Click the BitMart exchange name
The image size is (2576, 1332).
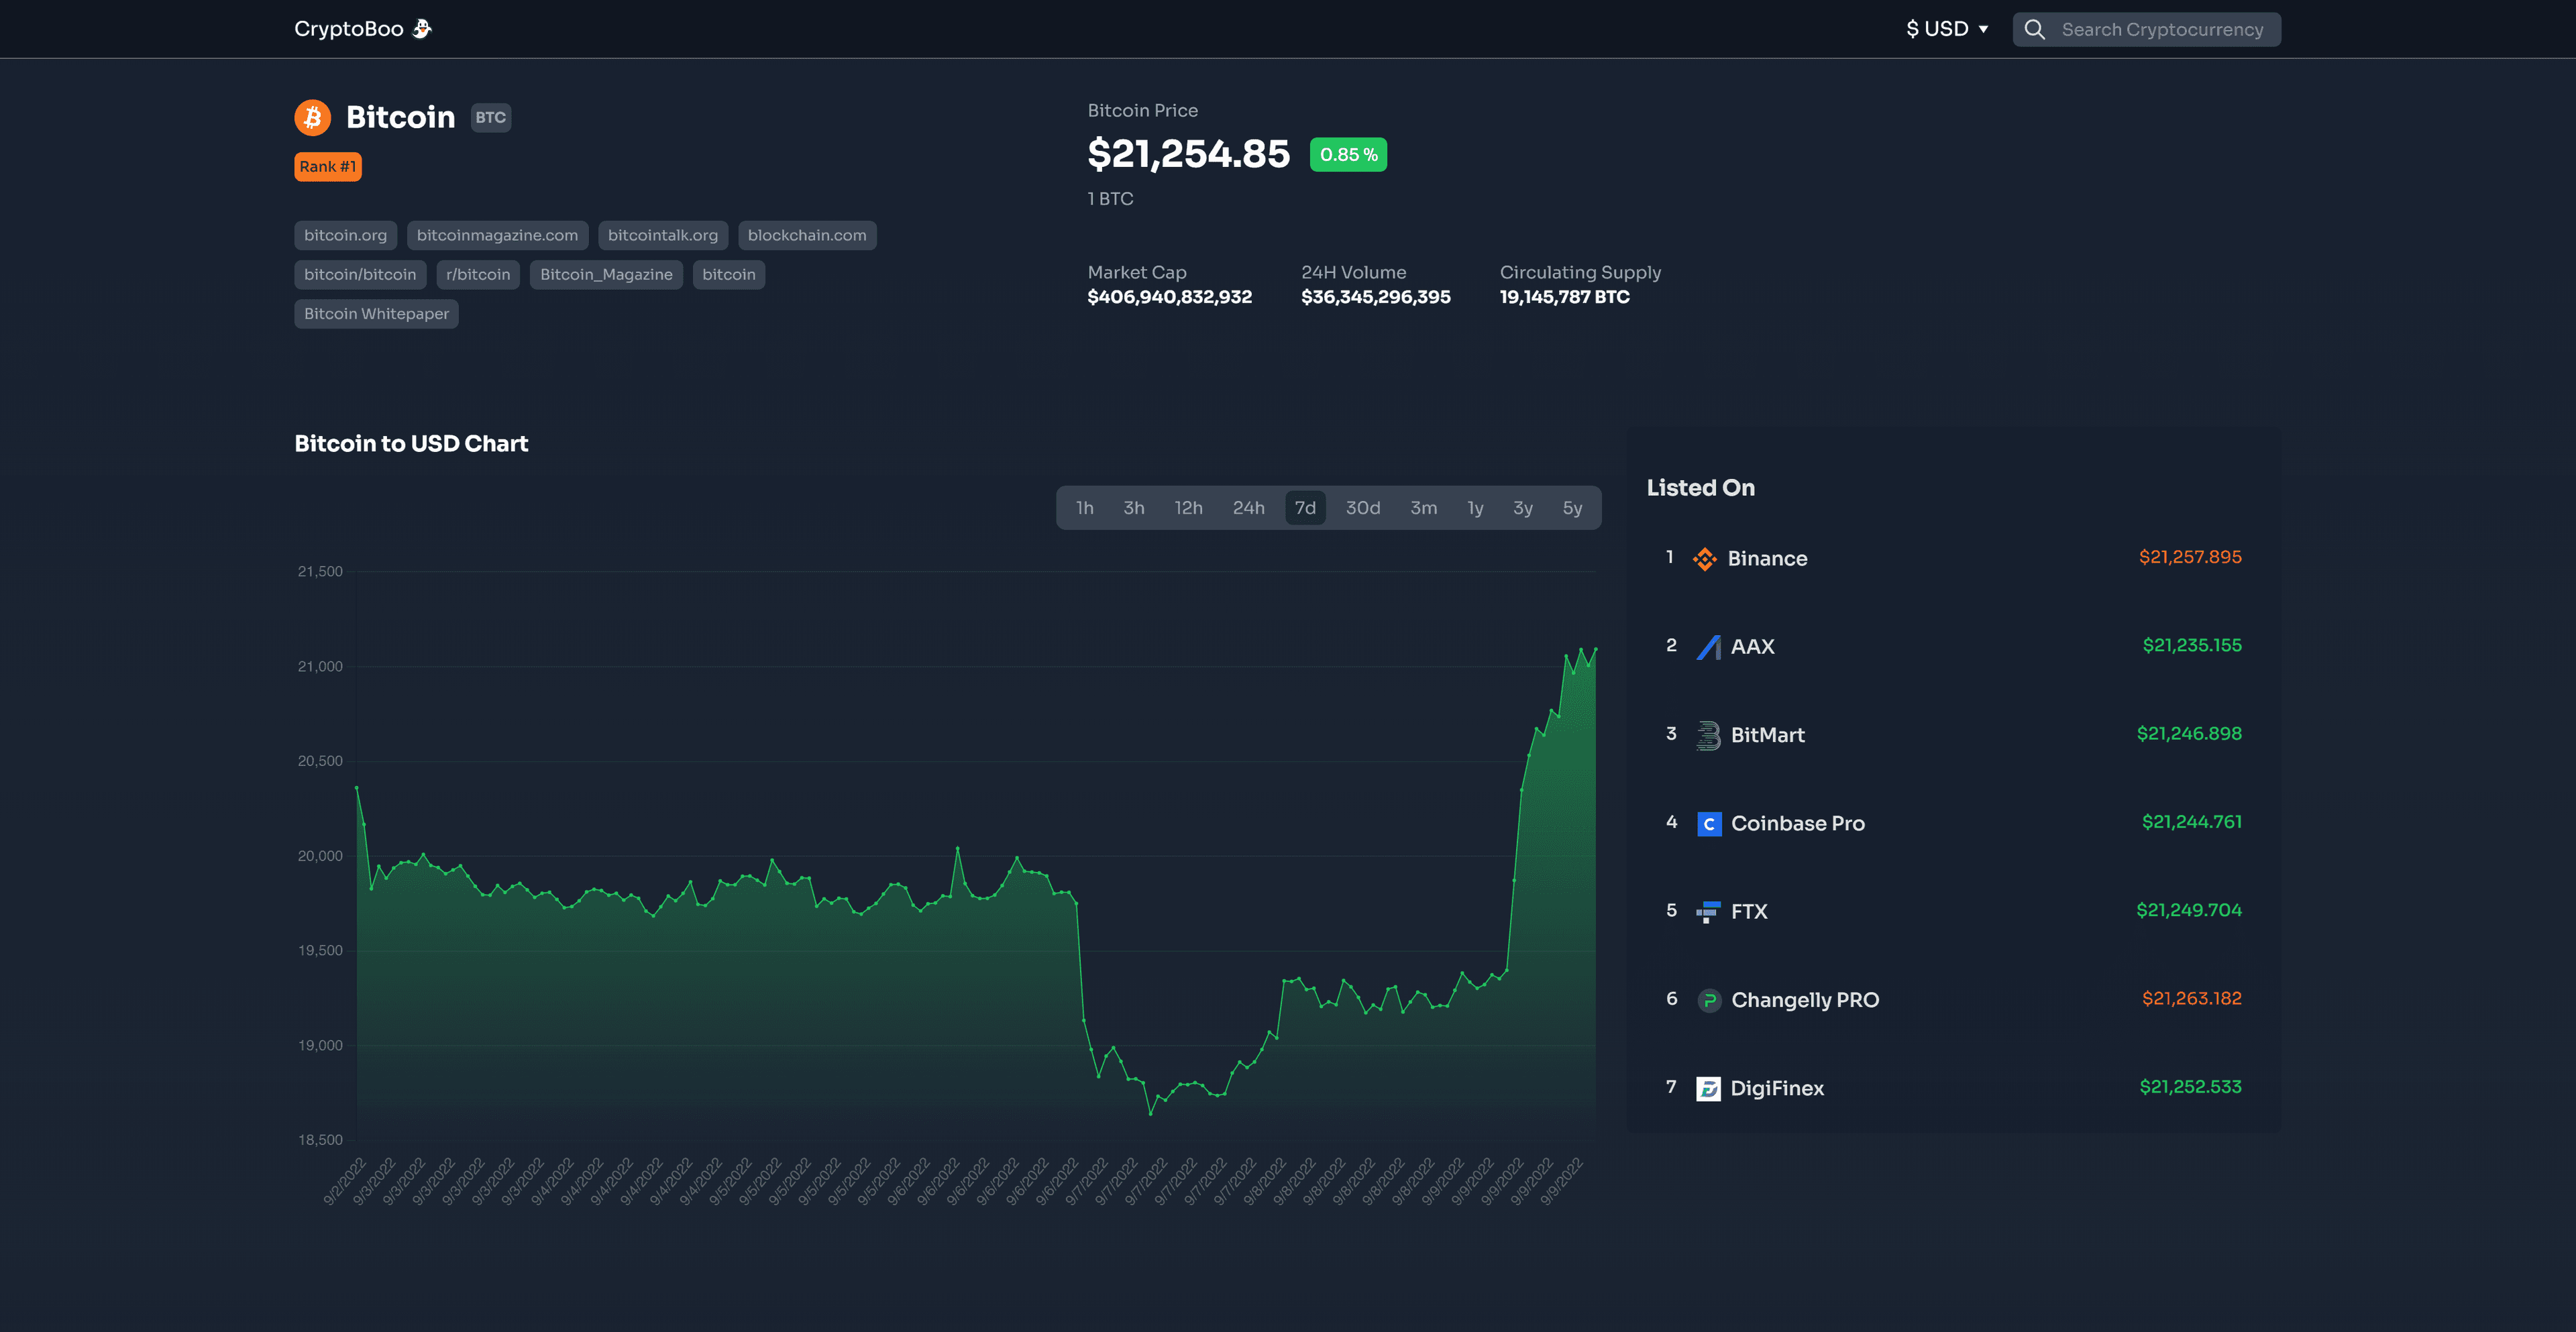pyautogui.click(x=1767, y=735)
